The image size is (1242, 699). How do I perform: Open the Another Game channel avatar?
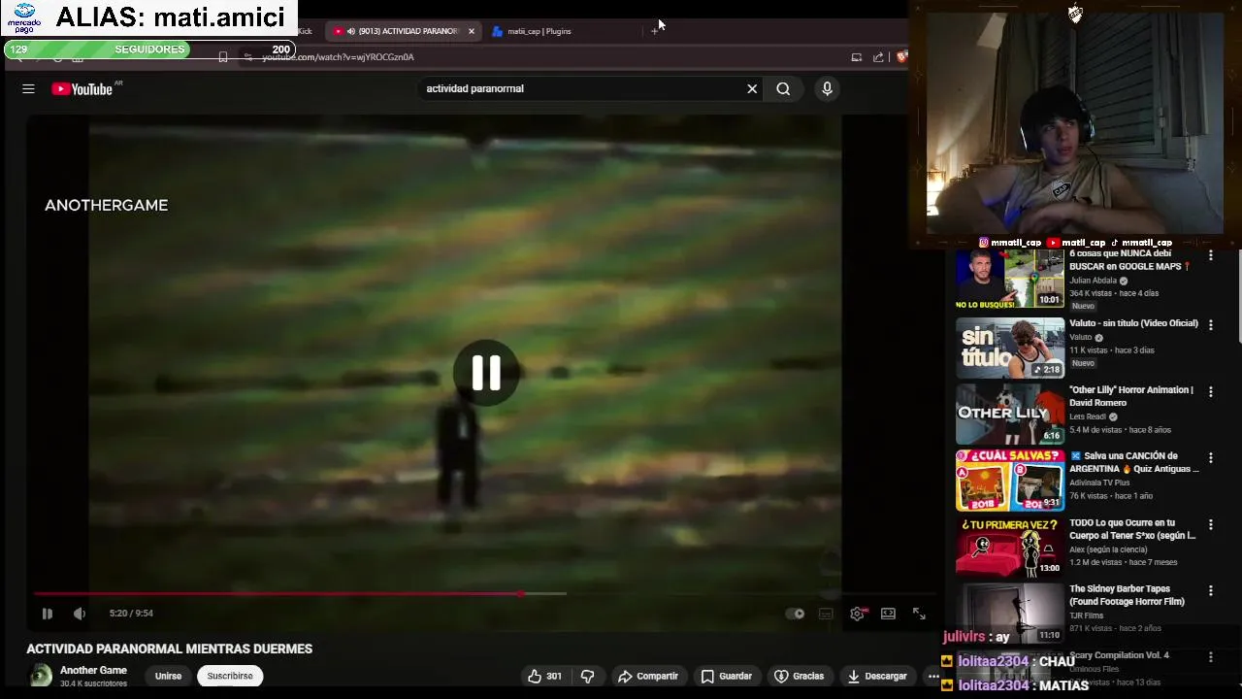(x=40, y=676)
